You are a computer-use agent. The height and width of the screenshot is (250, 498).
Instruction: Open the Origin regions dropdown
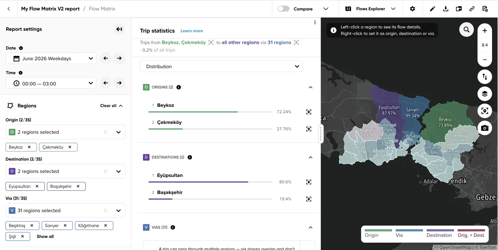[66, 132]
